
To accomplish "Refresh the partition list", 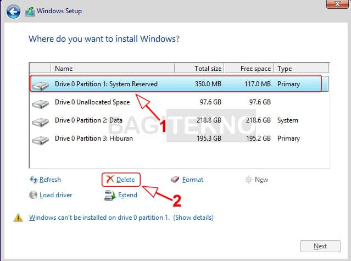I will pos(50,180).
